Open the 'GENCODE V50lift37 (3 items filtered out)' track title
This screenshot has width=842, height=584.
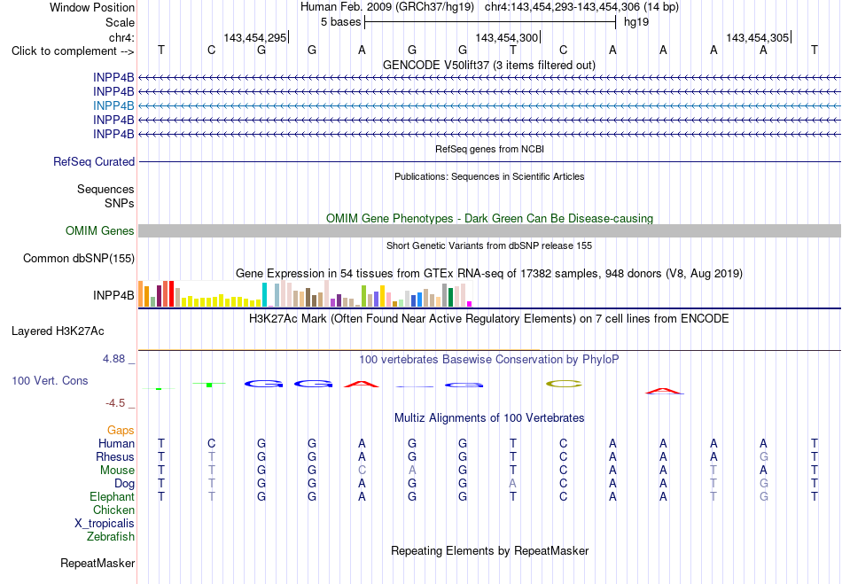[x=489, y=65]
